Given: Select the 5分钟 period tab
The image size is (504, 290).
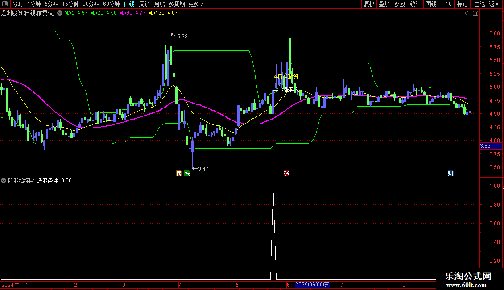Looking at the screenshot, I should point(51,4).
